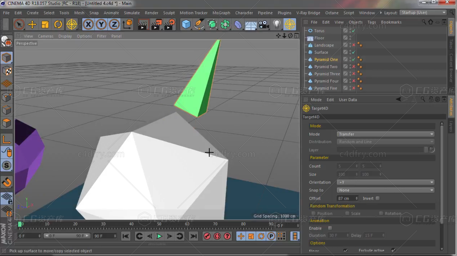Play the animation forward
457x256 pixels.
click(x=159, y=236)
